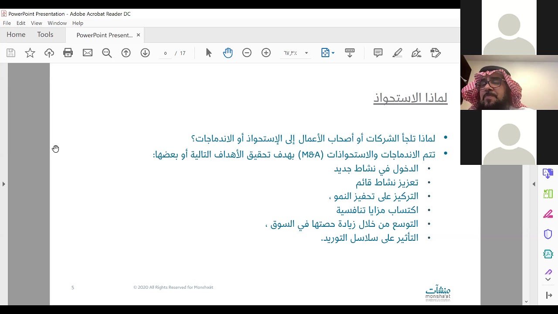This screenshot has width=558, height=314.
Task: Click the vertical scrollbar down arrow
Action: pyautogui.click(x=526, y=301)
